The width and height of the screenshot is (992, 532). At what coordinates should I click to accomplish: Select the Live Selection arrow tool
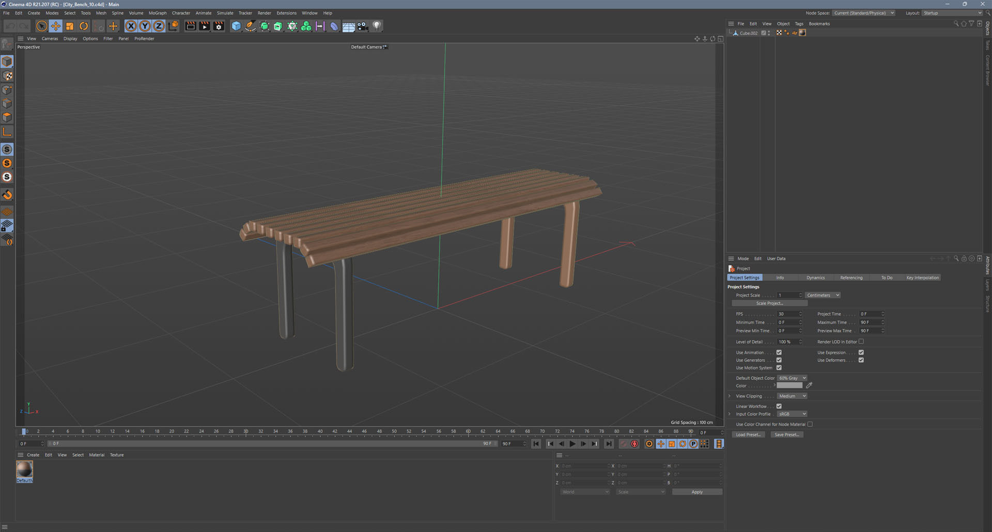pyautogui.click(x=42, y=26)
